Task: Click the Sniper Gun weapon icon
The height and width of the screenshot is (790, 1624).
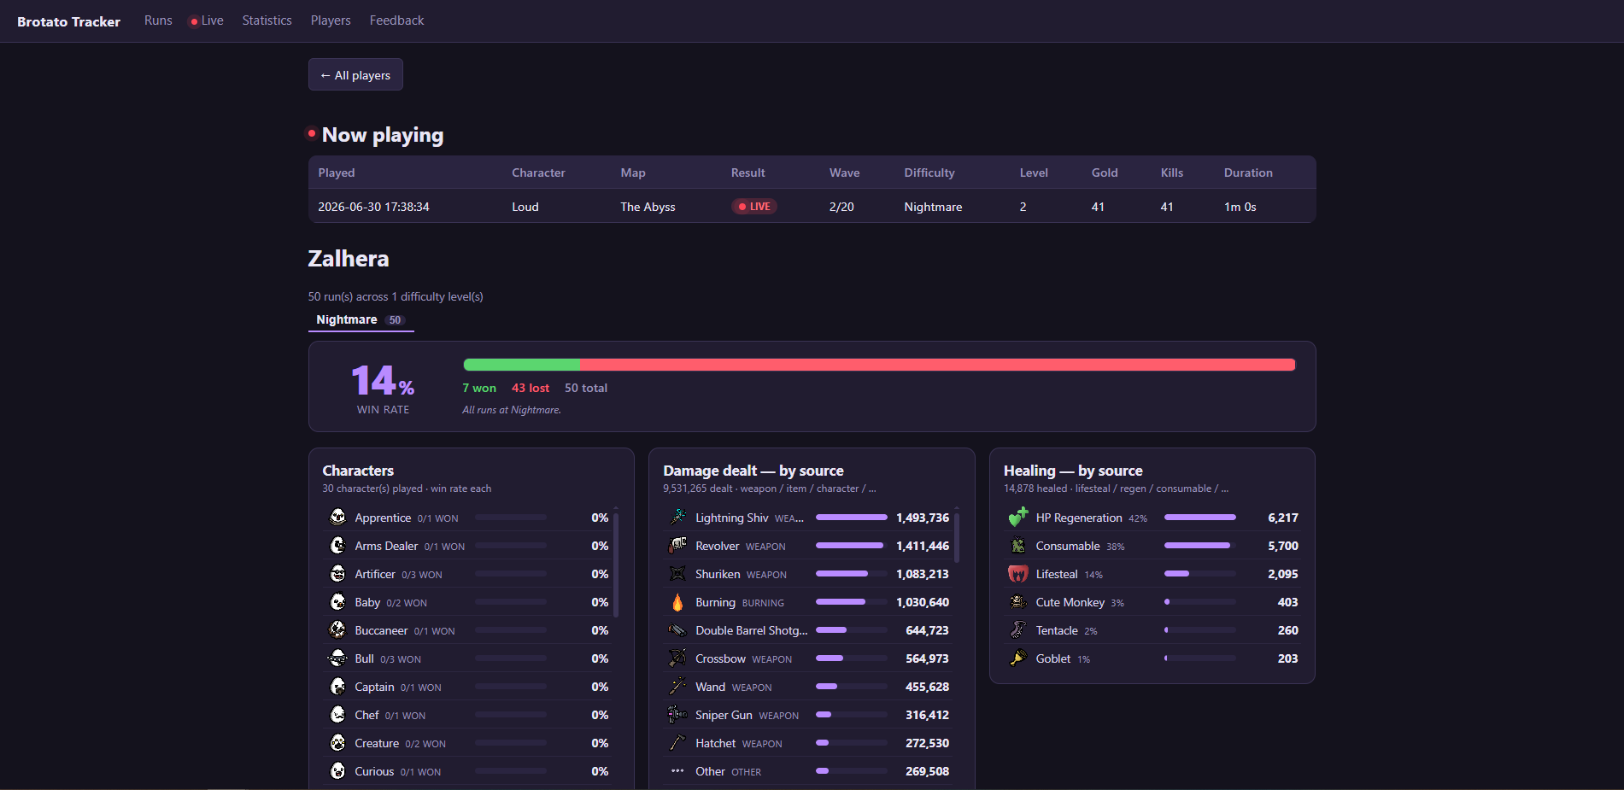Action: pos(678,714)
